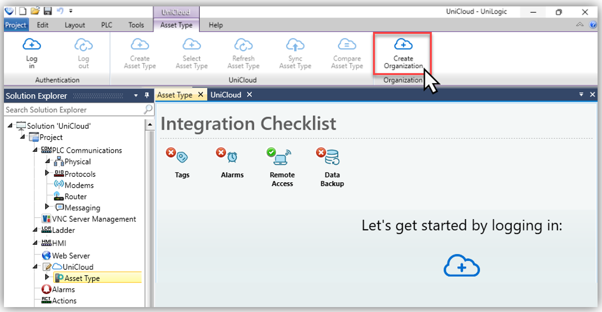Open the Project menu
Screen dimensions: 602x312
pyautogui.click(x=16, y=25)
